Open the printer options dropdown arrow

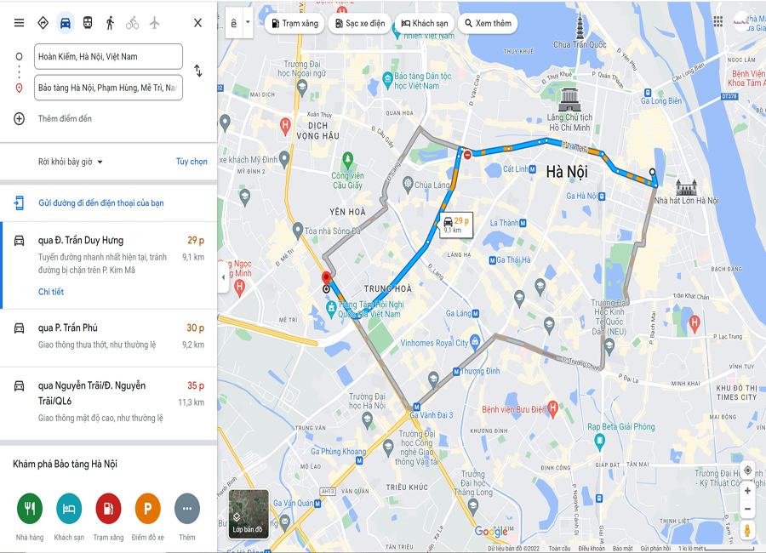(248, 22)
